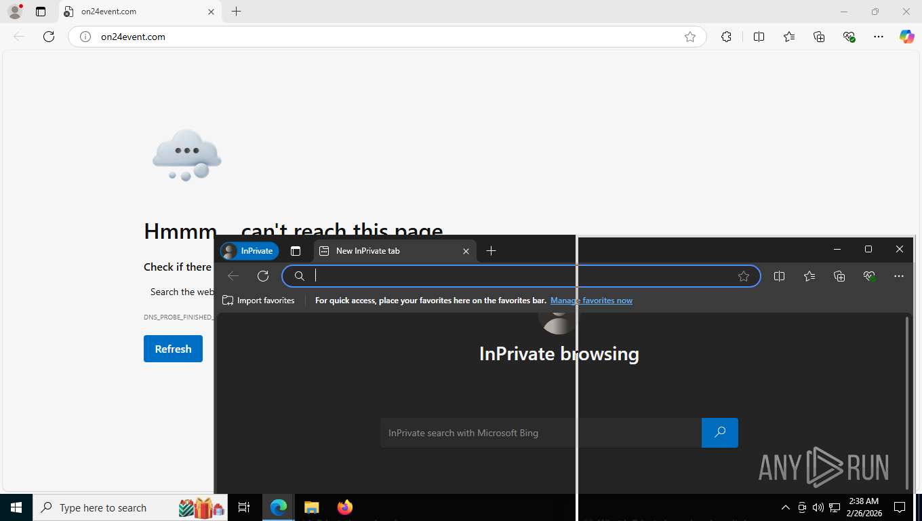Open Browser essentials in the main Edge window
Screen dimensions: 922x521
(849, 37)
